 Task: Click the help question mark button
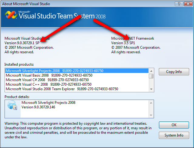click(179, 4)
